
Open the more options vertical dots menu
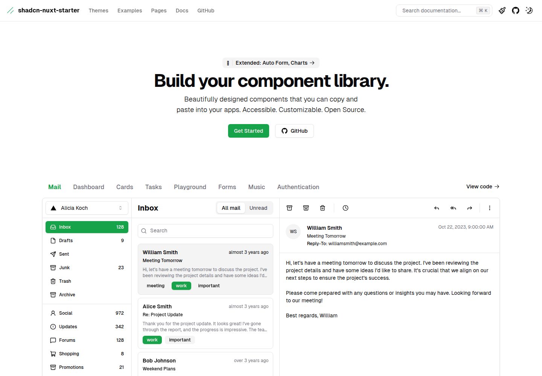[490, 208]
